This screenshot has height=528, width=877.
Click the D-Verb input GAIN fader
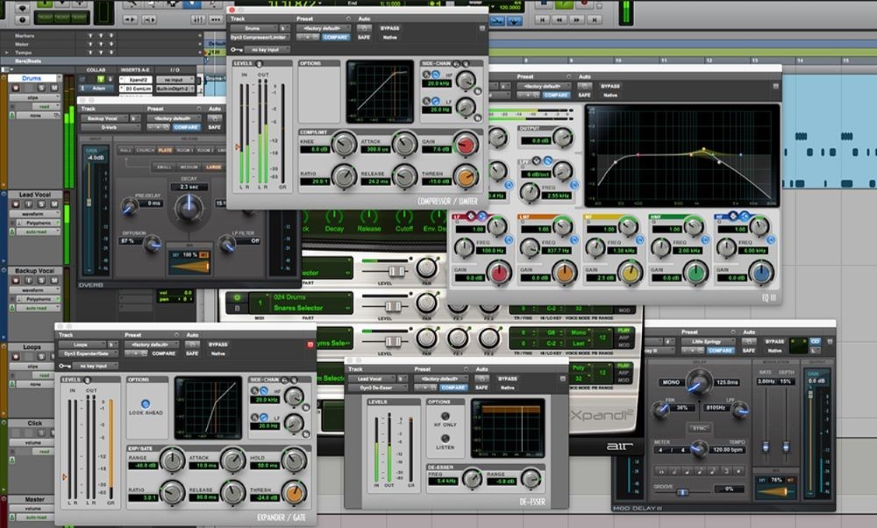point(89,202)
